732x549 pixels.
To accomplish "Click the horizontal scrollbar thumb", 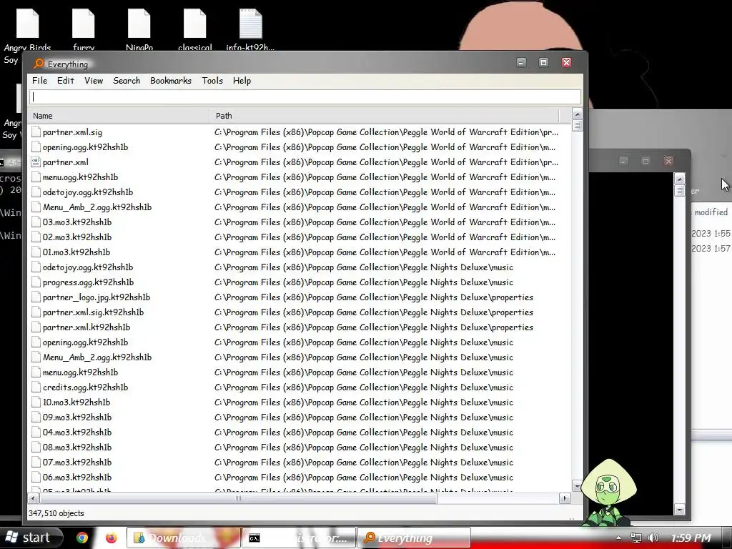I will [238, 498].
